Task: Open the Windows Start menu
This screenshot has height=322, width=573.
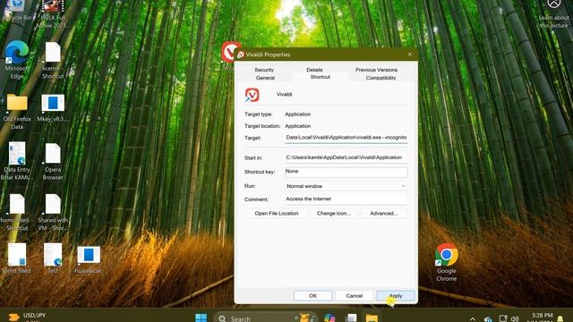Action: (201, 318)
